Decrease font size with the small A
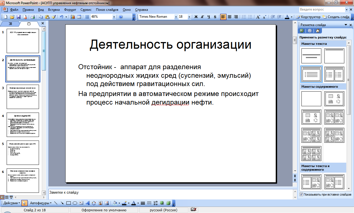The height and width of the screenshot is (213, 354). pos(264,17)
